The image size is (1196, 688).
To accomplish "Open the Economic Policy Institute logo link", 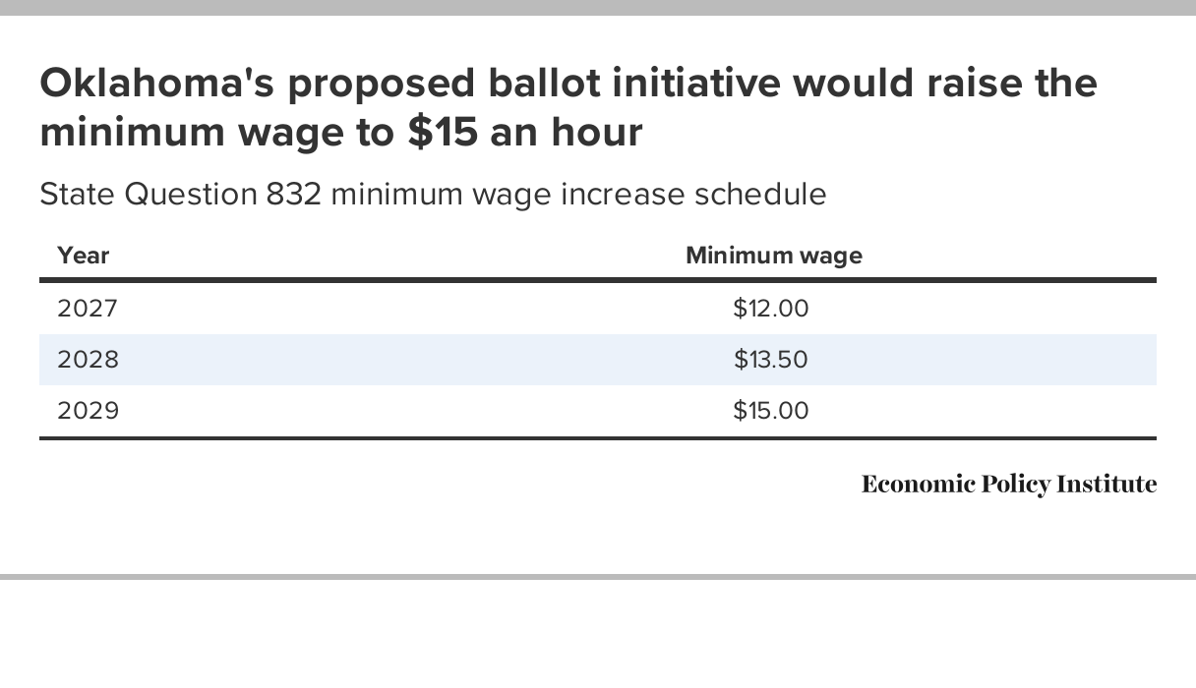I will 1008,485.
